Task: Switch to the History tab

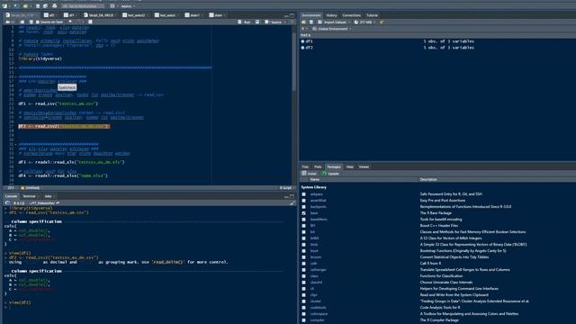Action: click(331, 15)
